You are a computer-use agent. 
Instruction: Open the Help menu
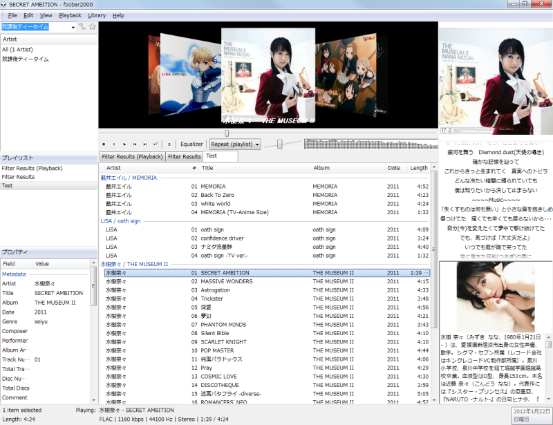[x=118, y=15]
